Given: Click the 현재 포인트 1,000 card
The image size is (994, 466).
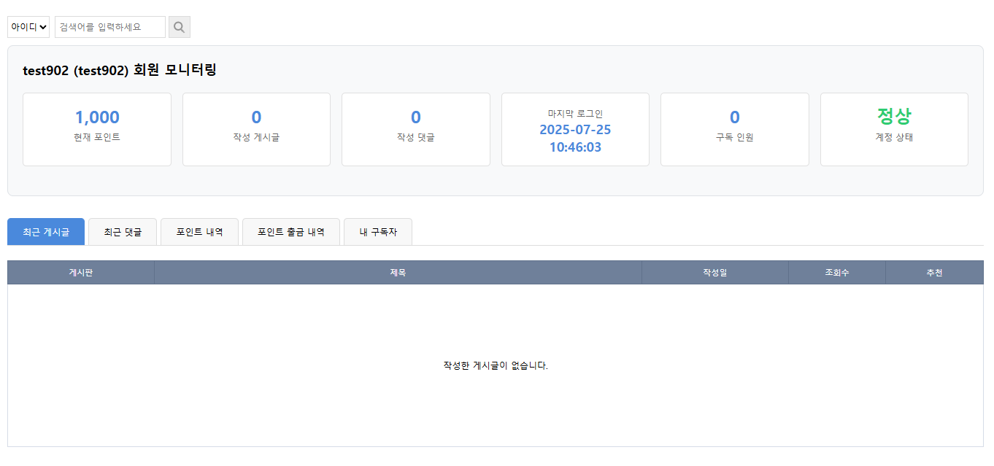Looking at the screenshot, I should tap(97, 129).
